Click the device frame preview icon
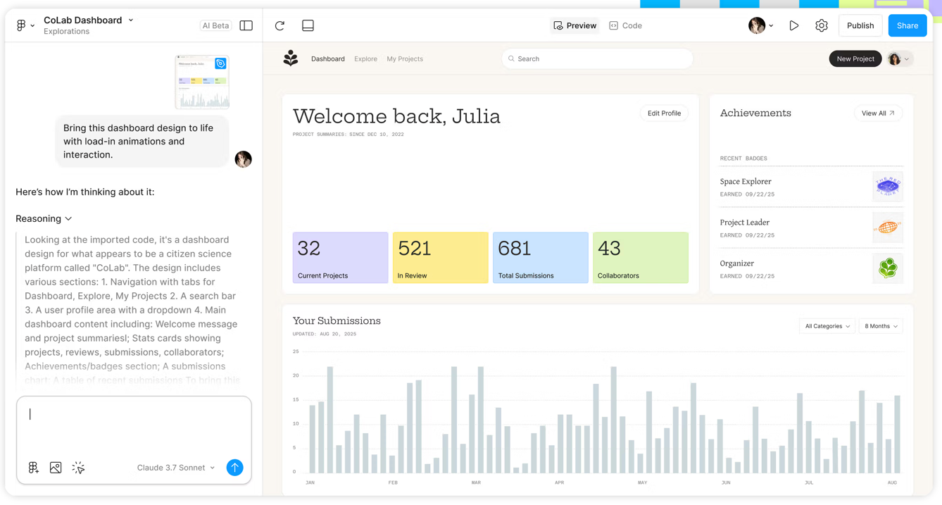The height and width of the screenshot is (505, 942). [308, 25]
